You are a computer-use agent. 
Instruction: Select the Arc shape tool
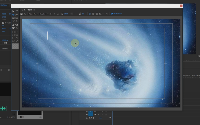coord(17,38)
